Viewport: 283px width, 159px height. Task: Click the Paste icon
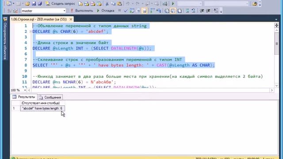[119, 4]
